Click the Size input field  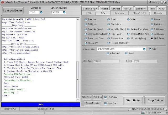tap(145, 61)
